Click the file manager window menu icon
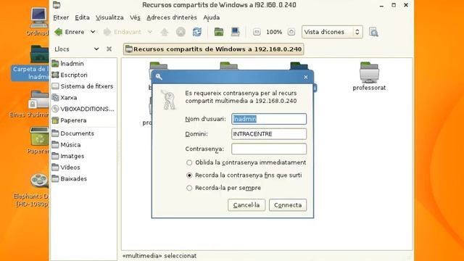The width and height of the screenshot is (464, 261). [57, 5]
